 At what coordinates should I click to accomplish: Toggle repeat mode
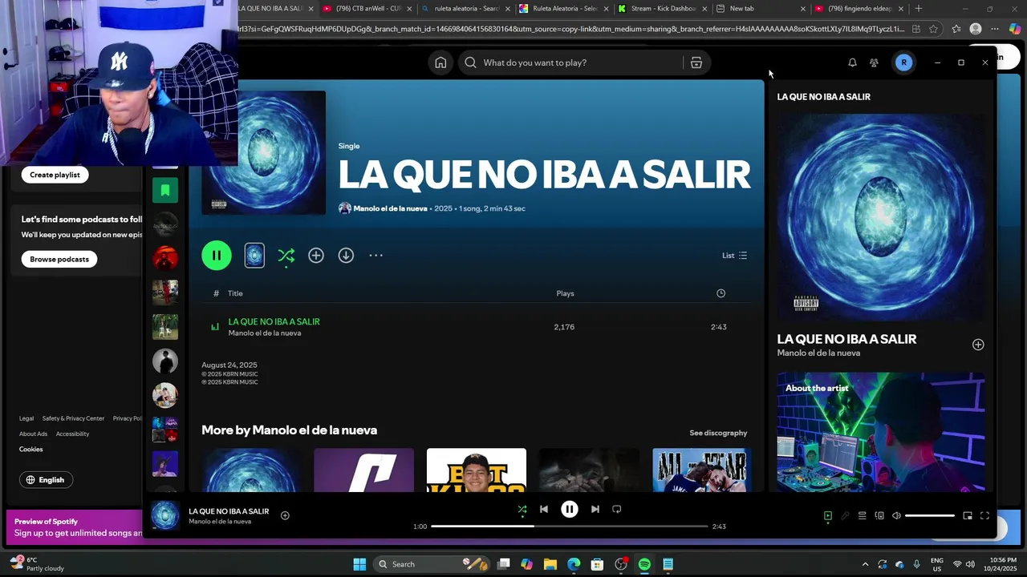click(617, 509)
